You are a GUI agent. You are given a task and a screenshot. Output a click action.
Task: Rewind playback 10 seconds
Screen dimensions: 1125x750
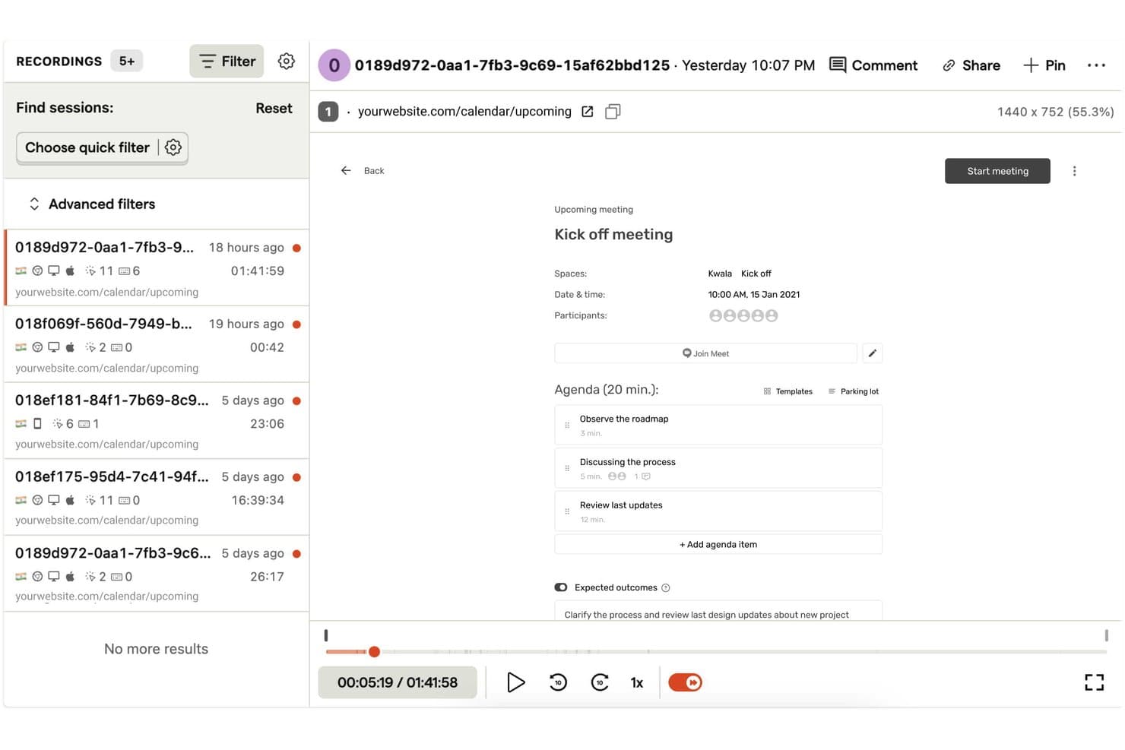(558, 682)
